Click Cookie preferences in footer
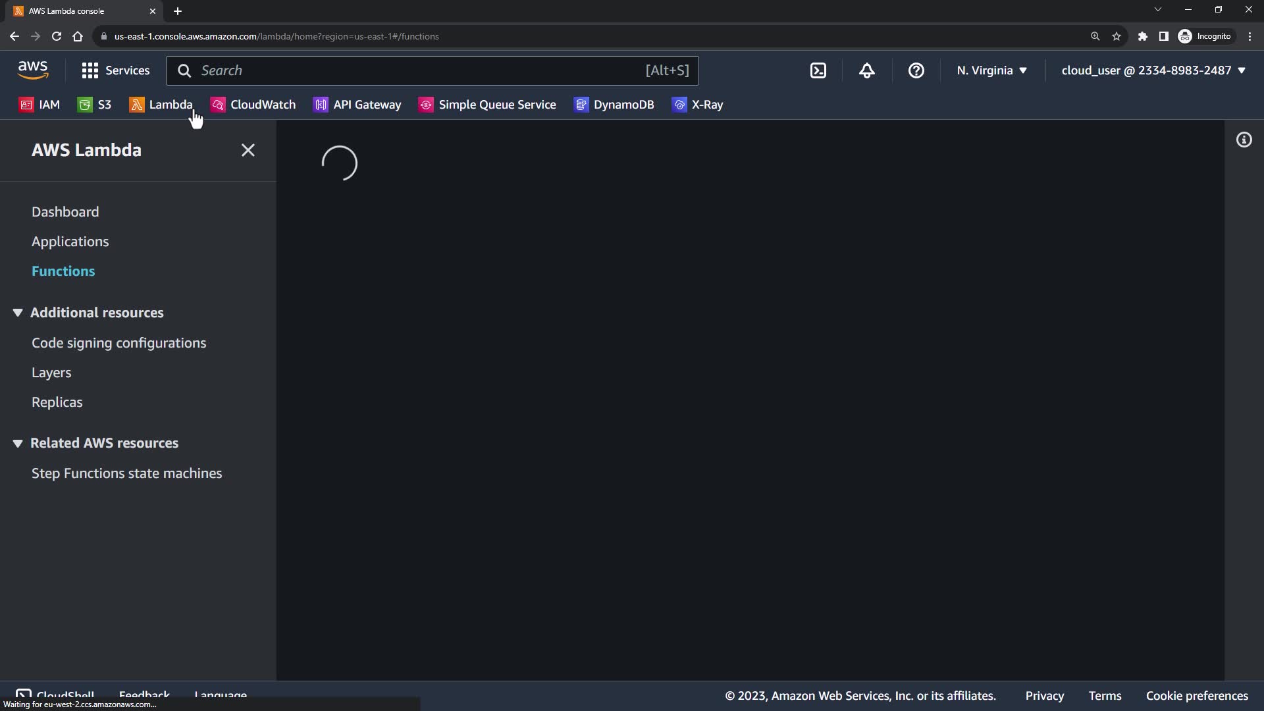Screen dimensions: 1264x711 pyautogui.click(x=1196, y=696)
